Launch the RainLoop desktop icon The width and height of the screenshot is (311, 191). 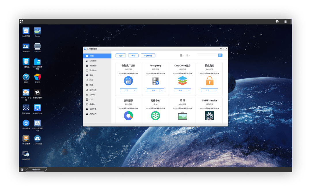tap(26, 108)
